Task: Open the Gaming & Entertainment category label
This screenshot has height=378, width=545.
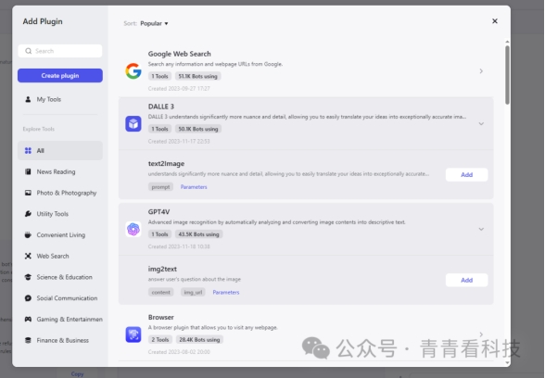Action: click(x=70, y=320)
